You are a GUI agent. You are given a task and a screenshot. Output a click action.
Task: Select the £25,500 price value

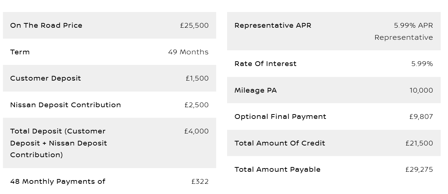(x=194, y=26)
